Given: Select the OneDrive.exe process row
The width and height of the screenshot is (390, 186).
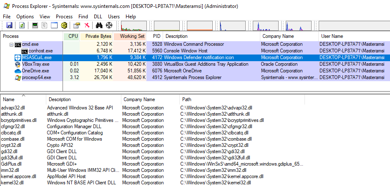Looking at the screenshot, I should pos(35,71).
